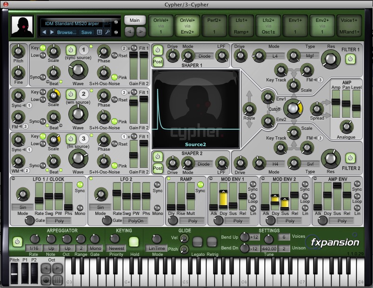
Task: Load the next preset with right arrow
Action: 52,32
